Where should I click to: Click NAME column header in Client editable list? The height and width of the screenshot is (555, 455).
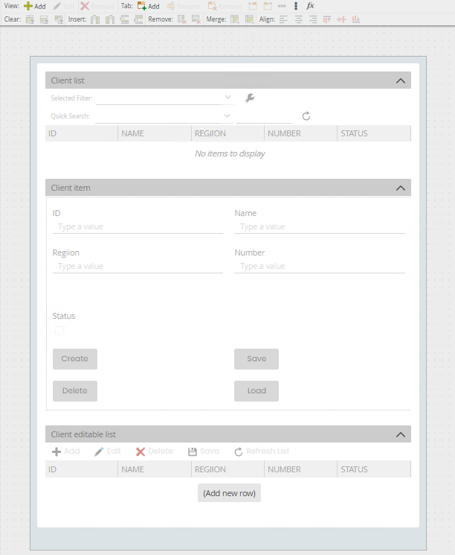pos(155,469)
